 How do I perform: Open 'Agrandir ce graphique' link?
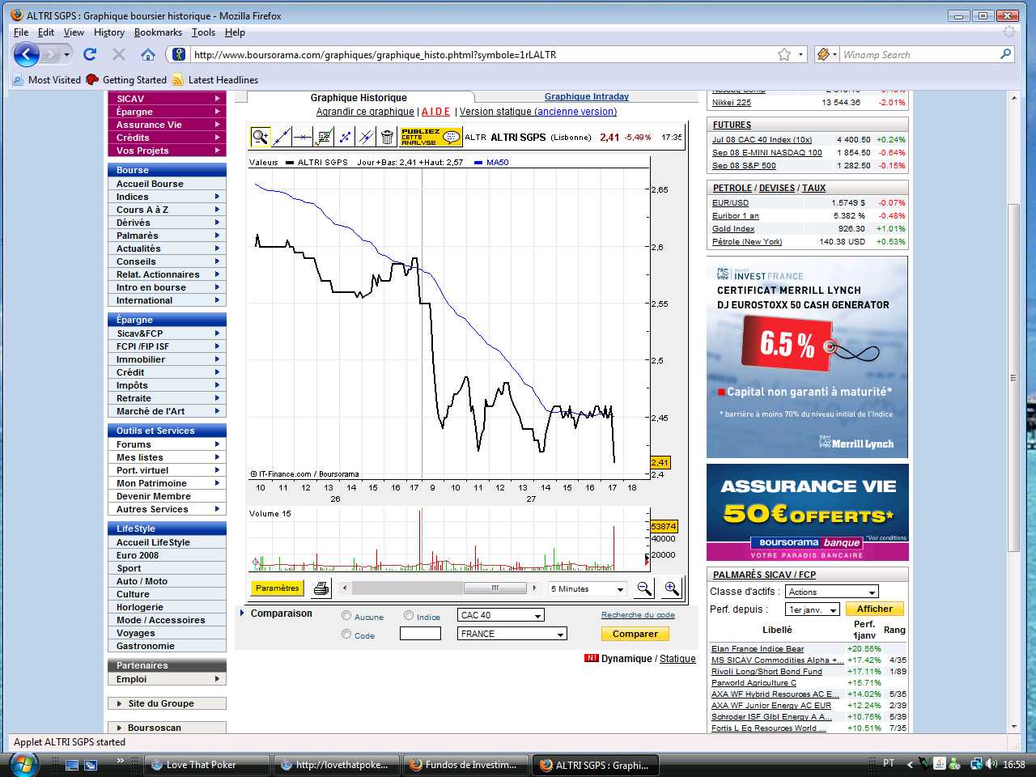(x=365, y=112)
